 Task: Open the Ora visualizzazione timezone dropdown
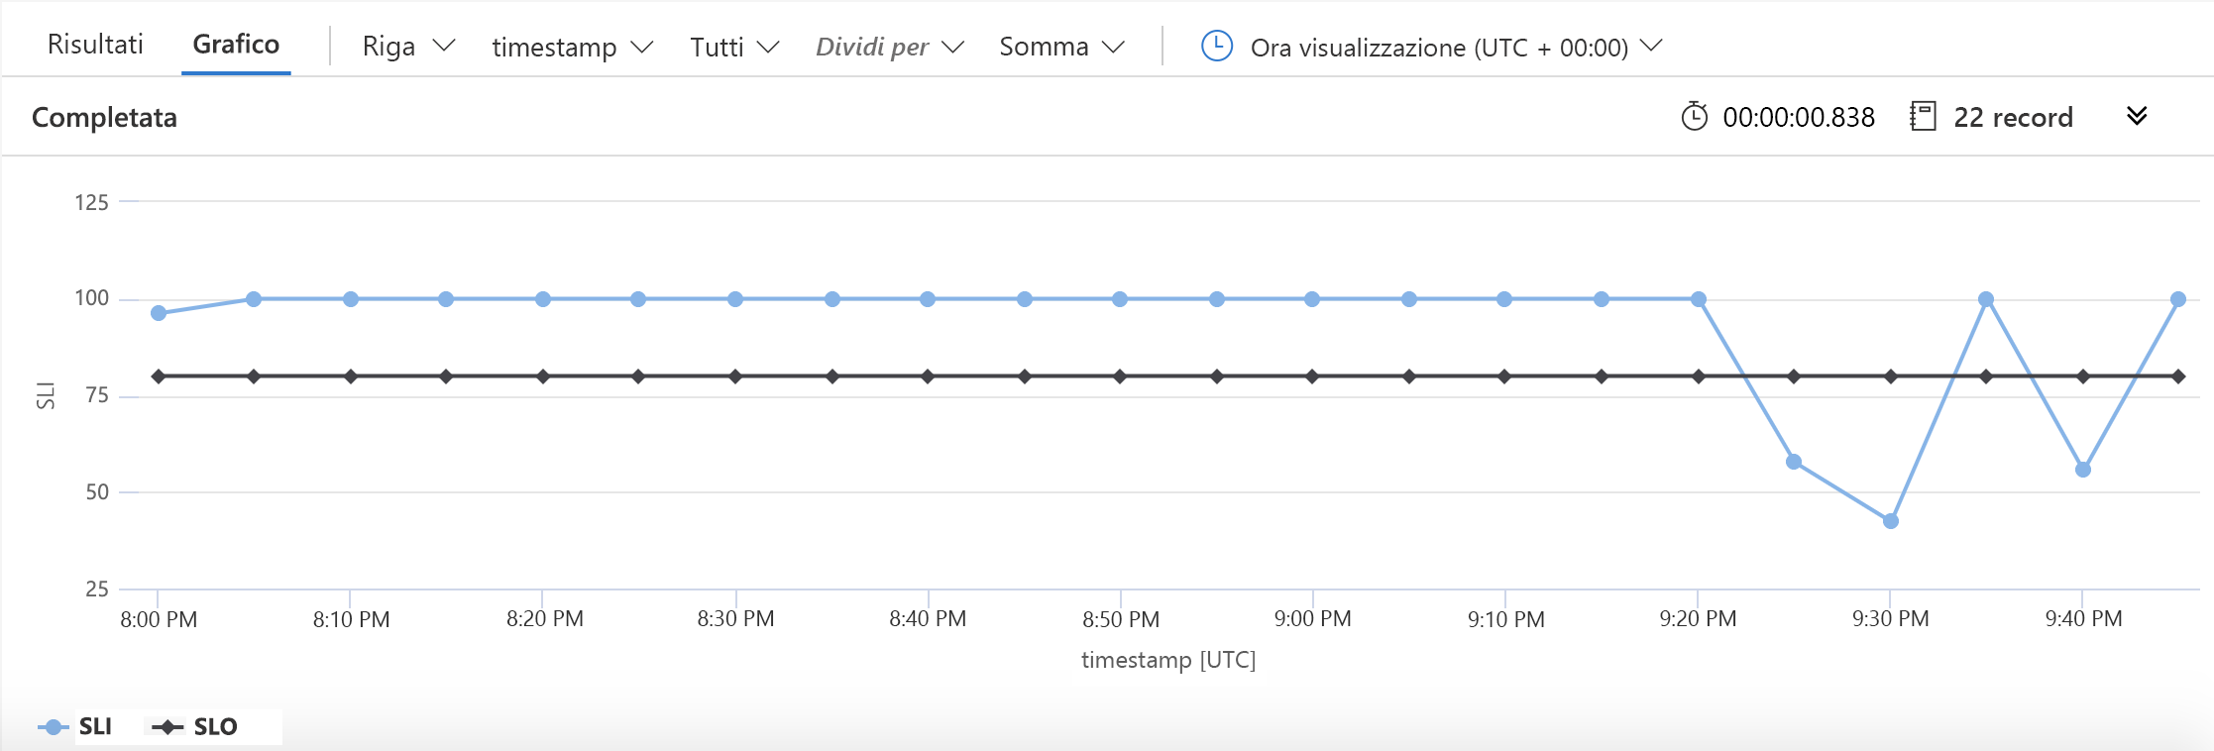point(1456,47)
